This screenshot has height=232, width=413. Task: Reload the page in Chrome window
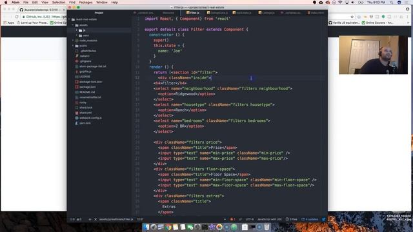pyautogui.click(x=17, y=17)
